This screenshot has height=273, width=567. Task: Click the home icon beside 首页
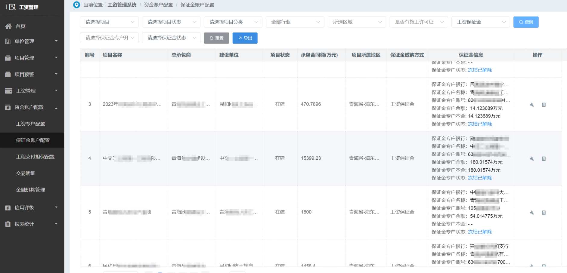[x=8, y=26]
